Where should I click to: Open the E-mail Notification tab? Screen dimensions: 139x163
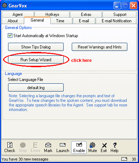116,21
